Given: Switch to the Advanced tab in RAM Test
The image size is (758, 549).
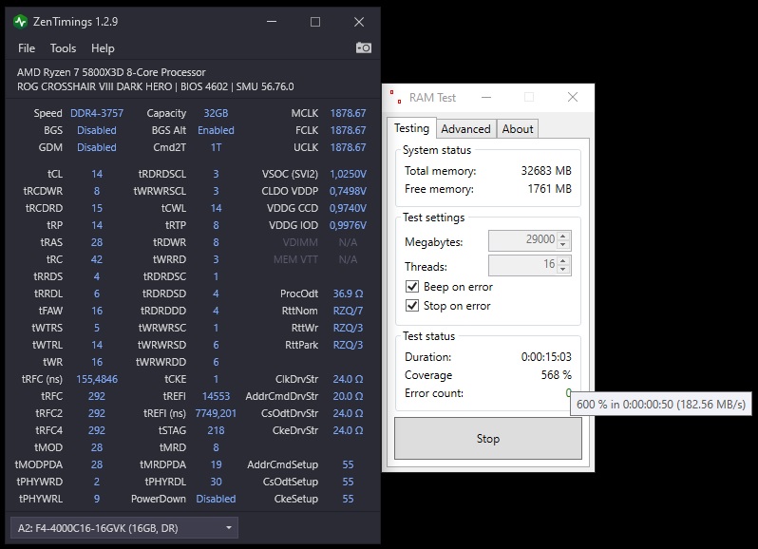Looking at the screenshot, I should (465, 129).
